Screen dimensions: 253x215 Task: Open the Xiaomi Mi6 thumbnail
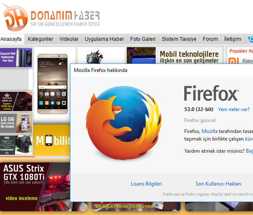point(16,58)
